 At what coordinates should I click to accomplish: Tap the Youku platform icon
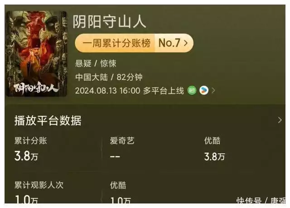204,91
